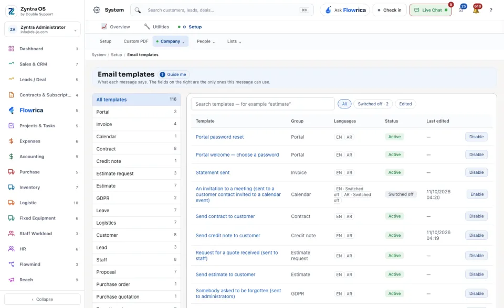Open the Dashboard sidebar icon
Image resolution: width=504 pixels, height=308 pixels.
point(11,49)
